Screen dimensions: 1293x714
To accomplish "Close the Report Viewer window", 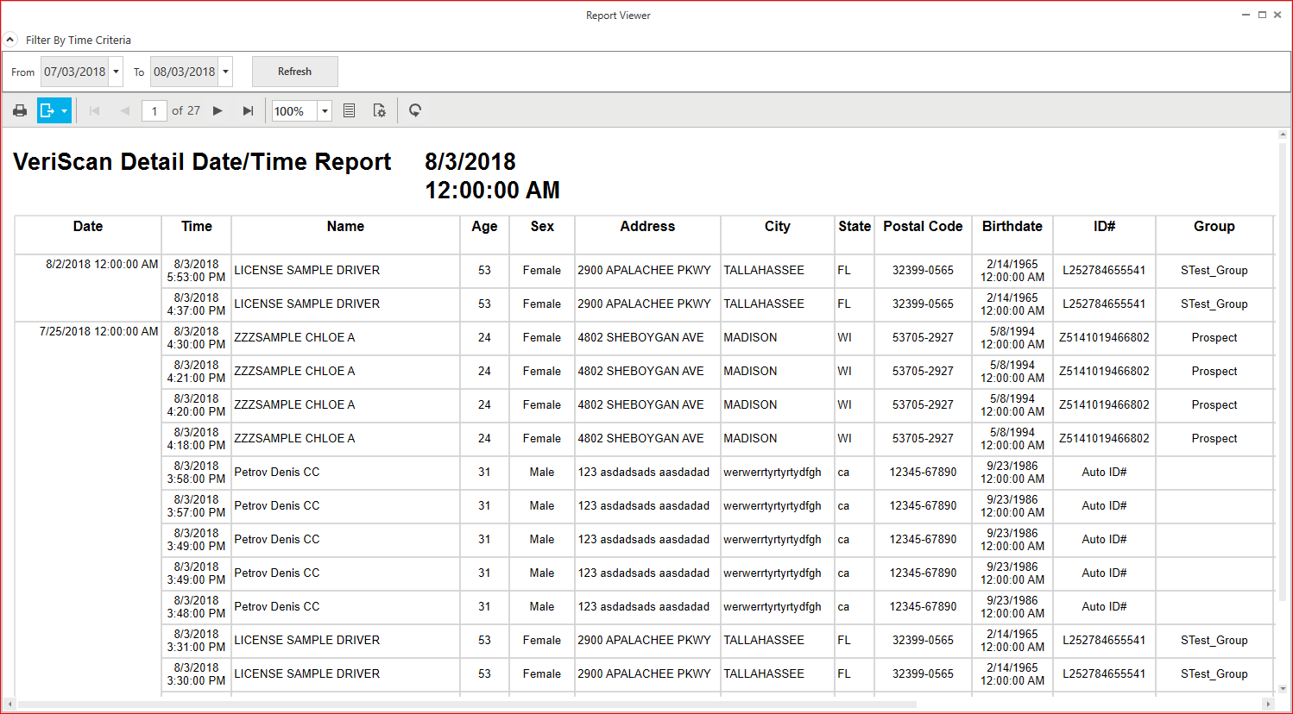I will pos(1277,15).
